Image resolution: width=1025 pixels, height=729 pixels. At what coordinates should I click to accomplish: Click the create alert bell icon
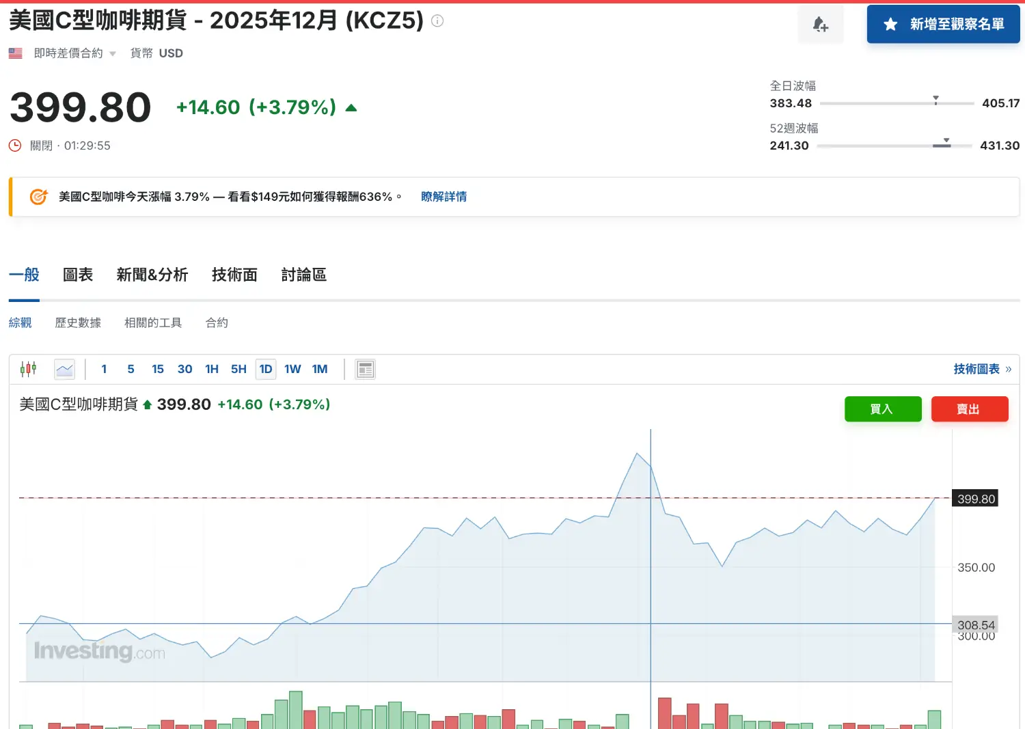[x=821, y=25]
